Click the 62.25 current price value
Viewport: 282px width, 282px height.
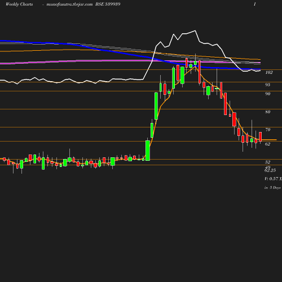click(270, 170)
